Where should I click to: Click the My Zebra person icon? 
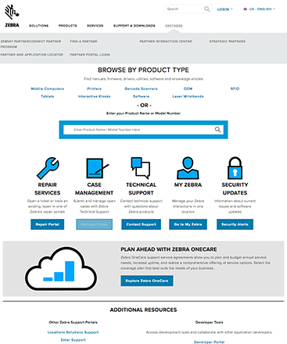(188, 167)
